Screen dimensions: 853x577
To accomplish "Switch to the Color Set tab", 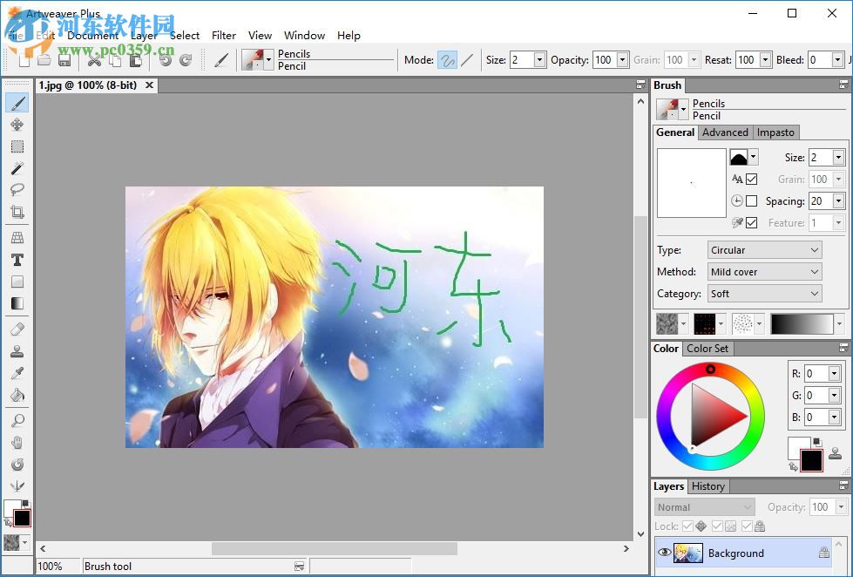I will (707, 348).
